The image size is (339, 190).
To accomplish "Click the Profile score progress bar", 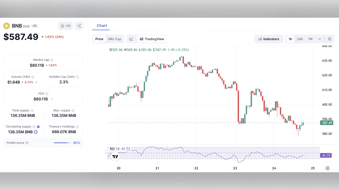I will point(62,143).
